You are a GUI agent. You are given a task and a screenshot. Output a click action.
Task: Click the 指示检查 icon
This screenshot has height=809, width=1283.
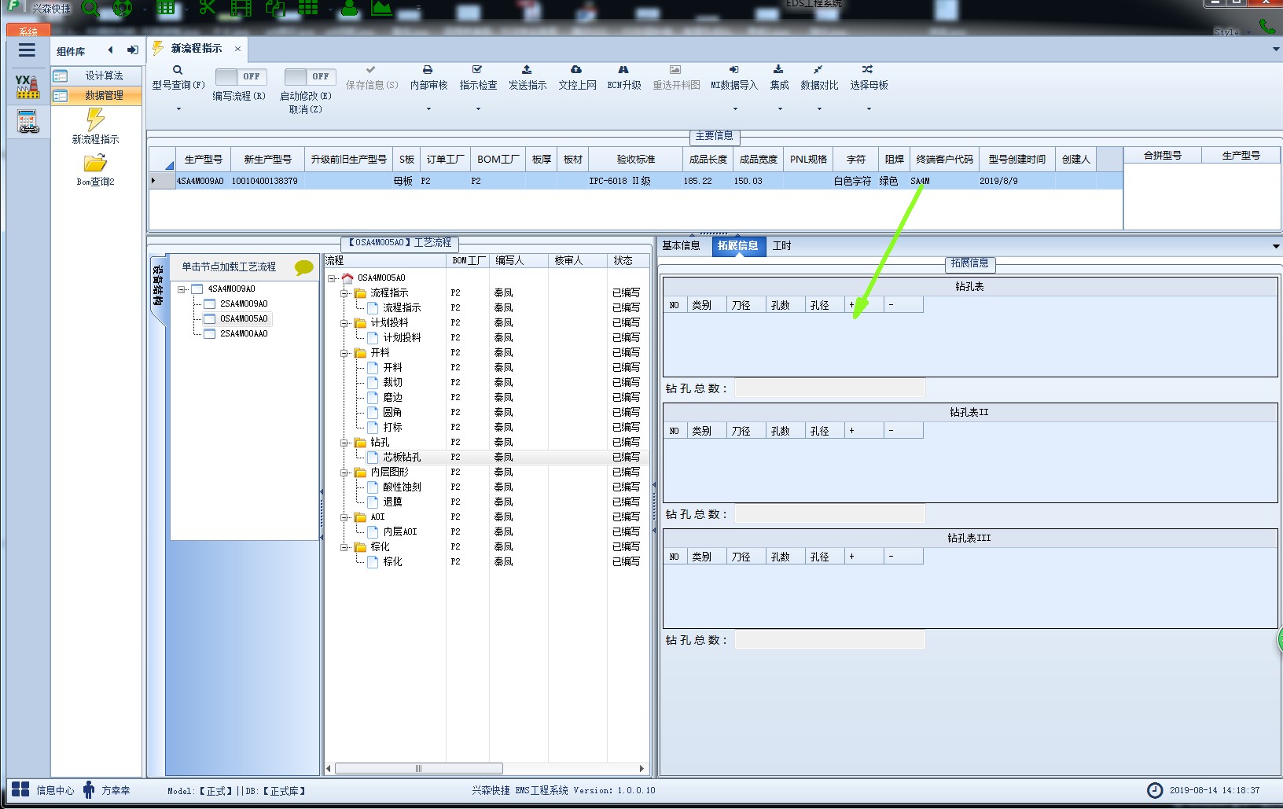477,69
